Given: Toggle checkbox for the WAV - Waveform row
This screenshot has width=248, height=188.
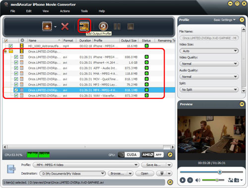Looking at the screenshot, I should click(x=16, y=95).
